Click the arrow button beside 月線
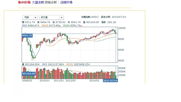This screenshot has height=102, width=181. [x=35, y=17]
